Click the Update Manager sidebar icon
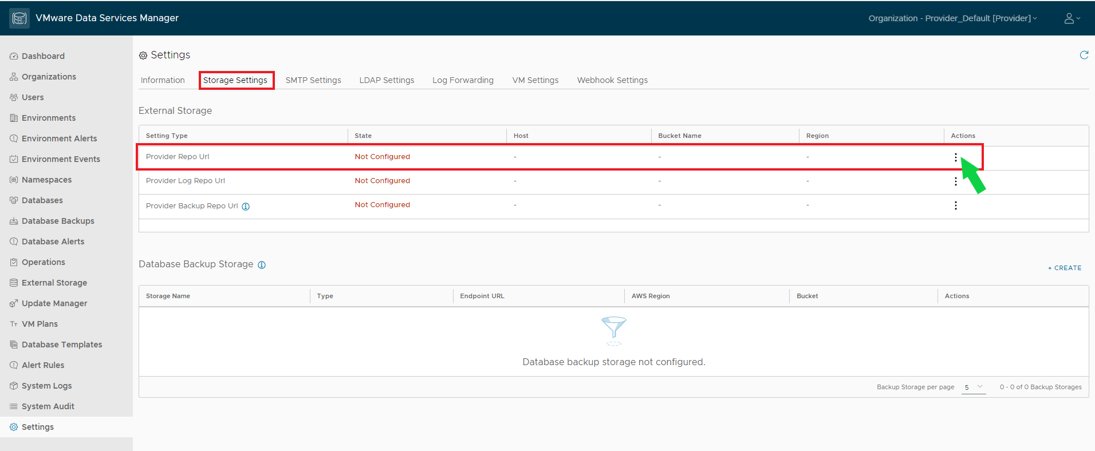 coord(14,303)
